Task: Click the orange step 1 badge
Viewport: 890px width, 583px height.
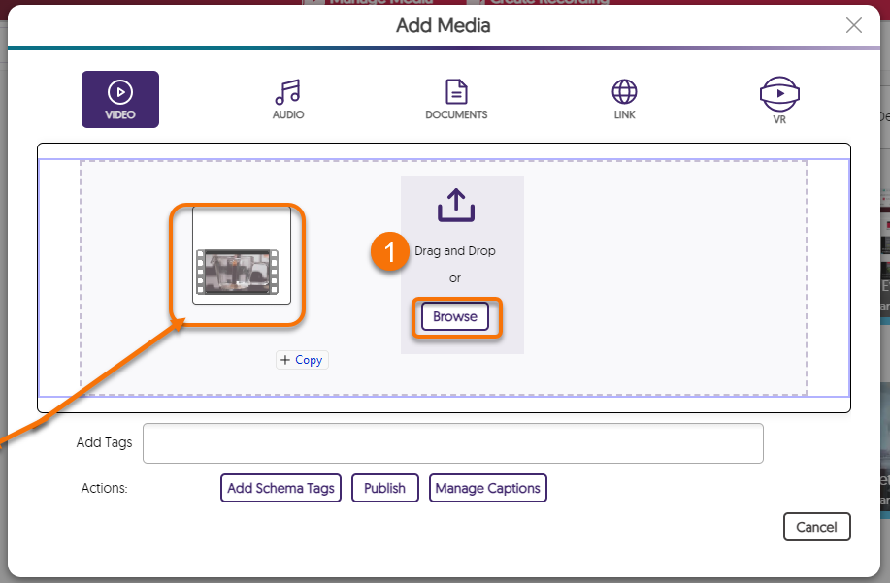Action: [390, 254]
